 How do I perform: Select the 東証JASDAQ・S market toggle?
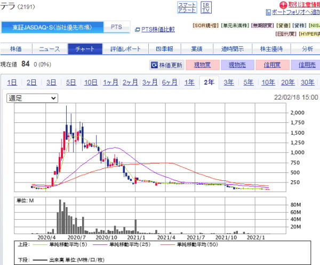(x=51, y=27)
